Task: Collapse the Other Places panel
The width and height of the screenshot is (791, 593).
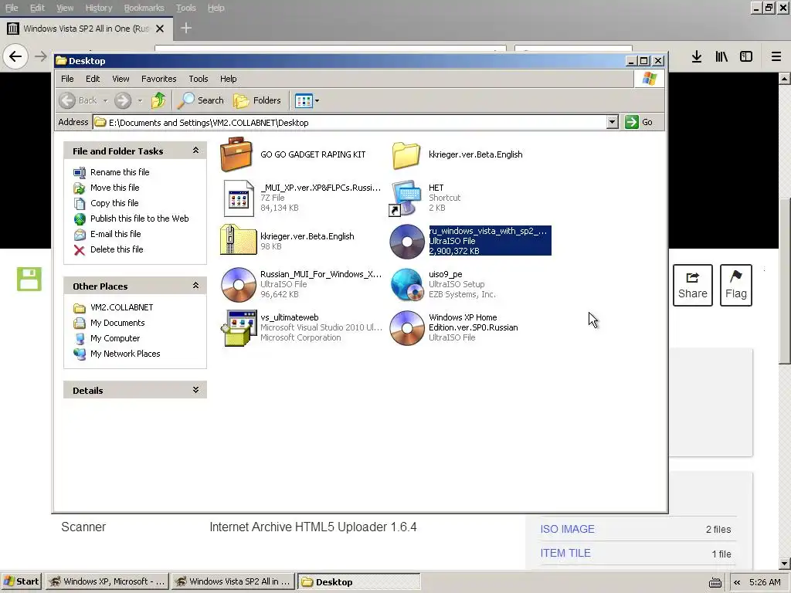Action: click(x=195, y=286)
